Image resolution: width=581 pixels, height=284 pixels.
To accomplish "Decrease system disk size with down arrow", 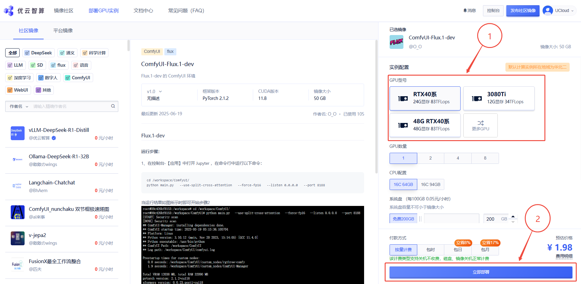I will tap(513, 221).
